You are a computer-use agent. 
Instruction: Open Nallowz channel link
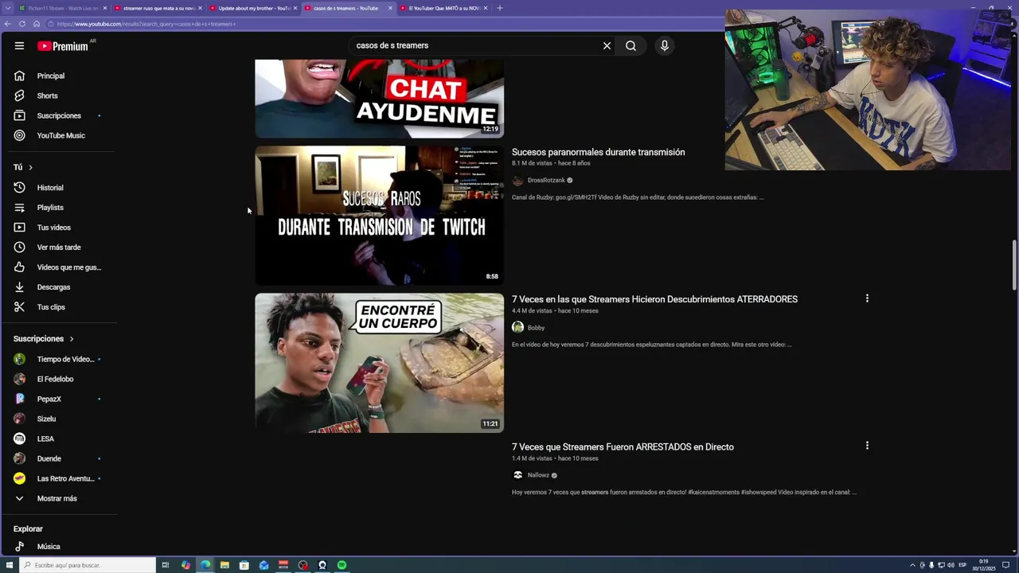tap(538, 475)
